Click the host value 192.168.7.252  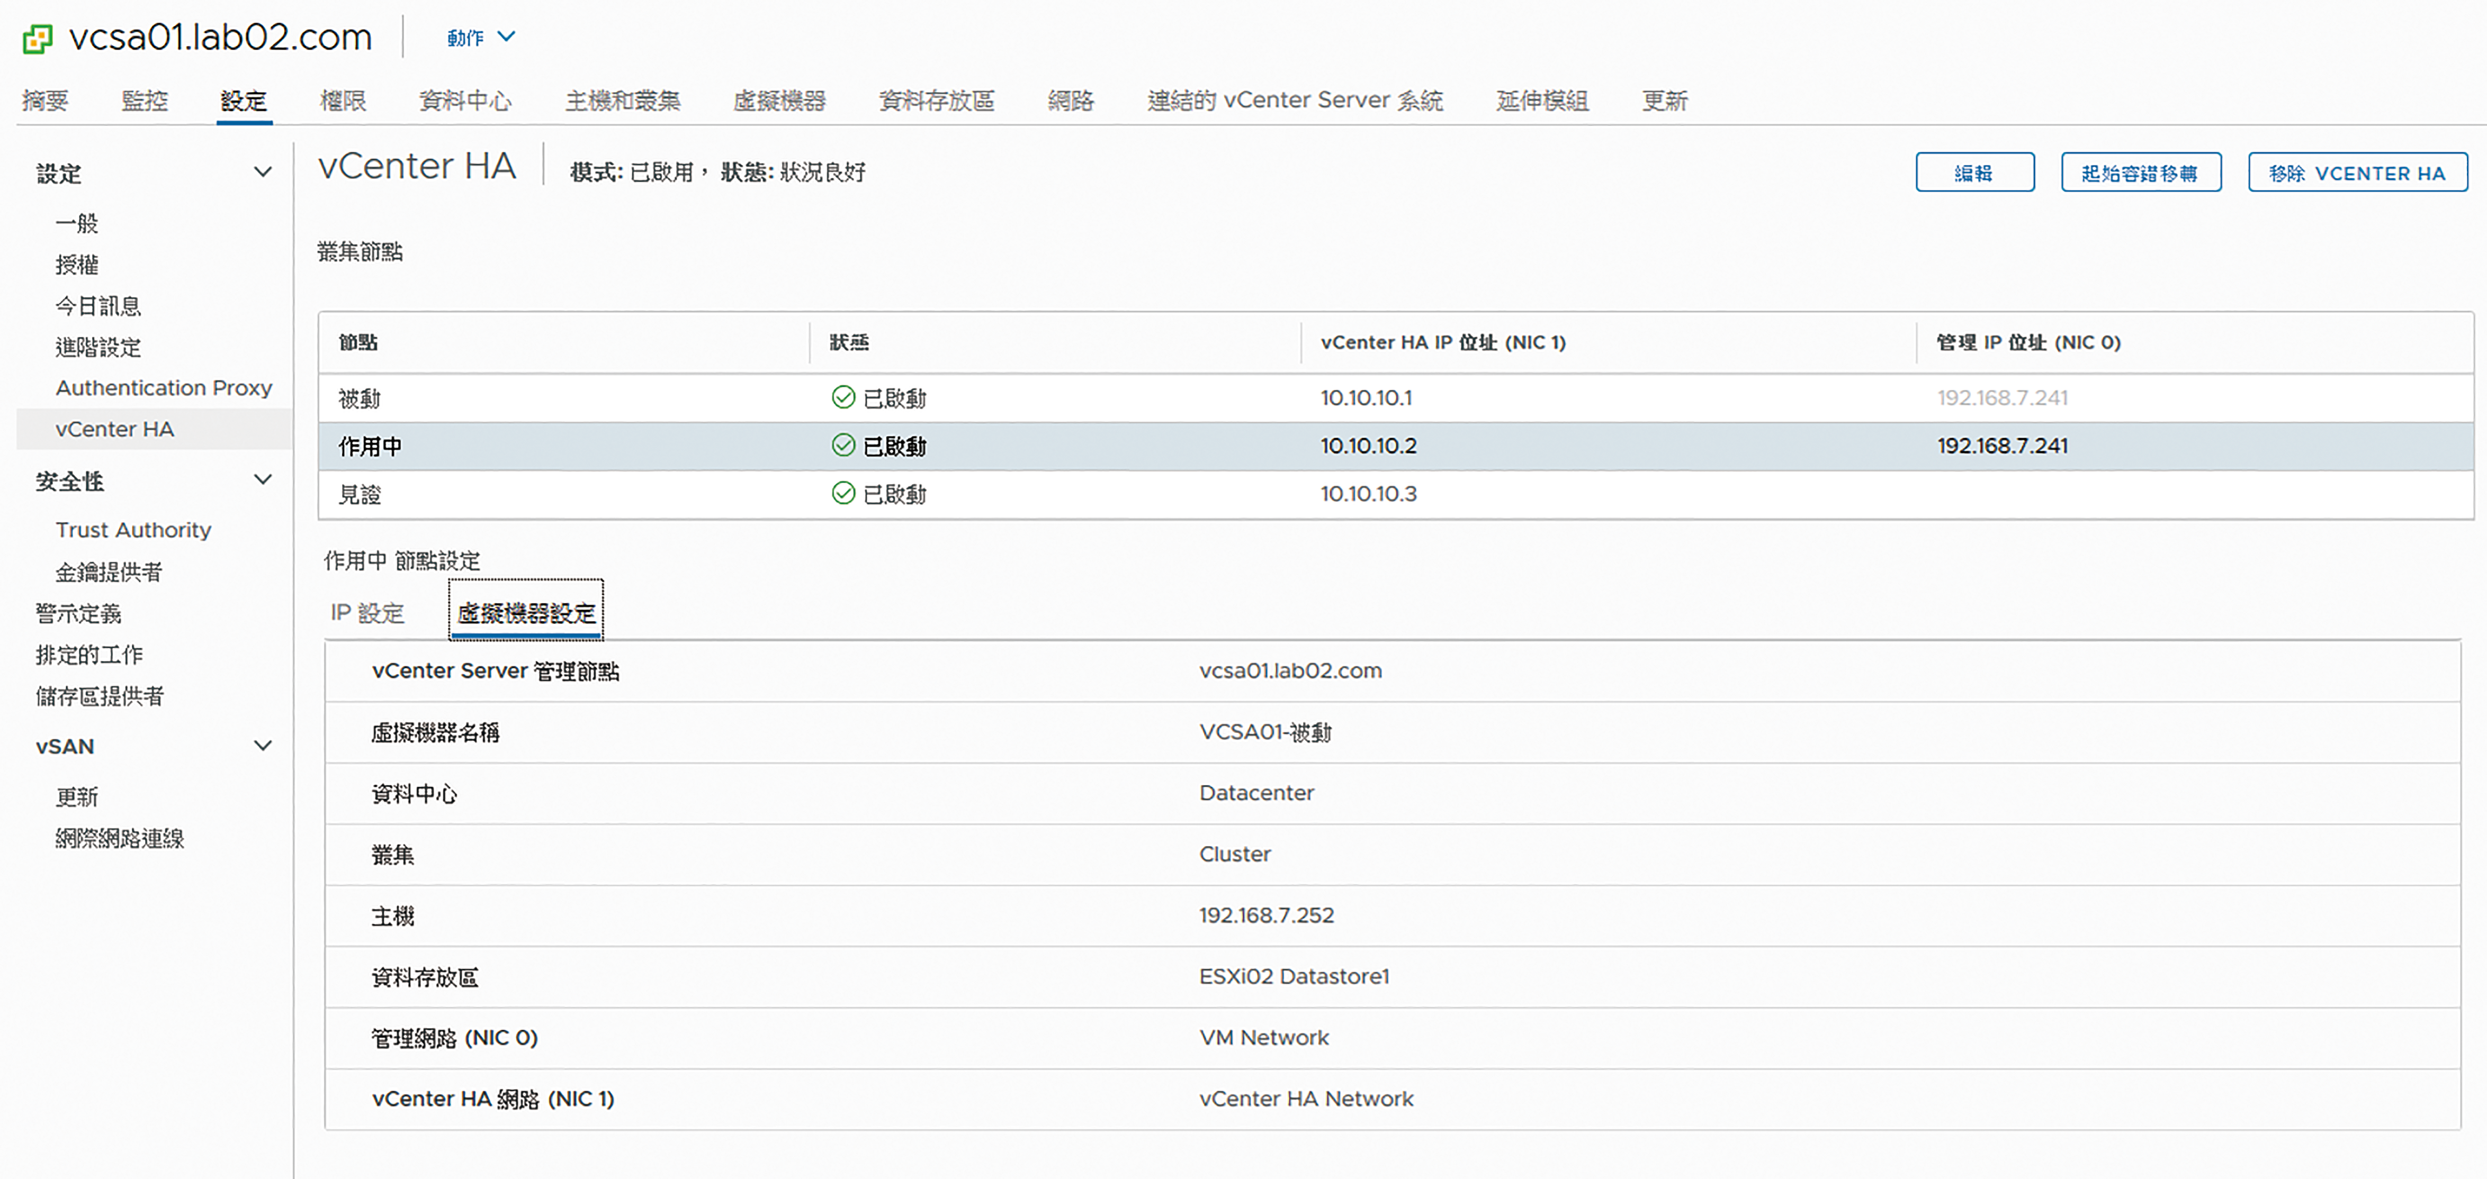1265,914
